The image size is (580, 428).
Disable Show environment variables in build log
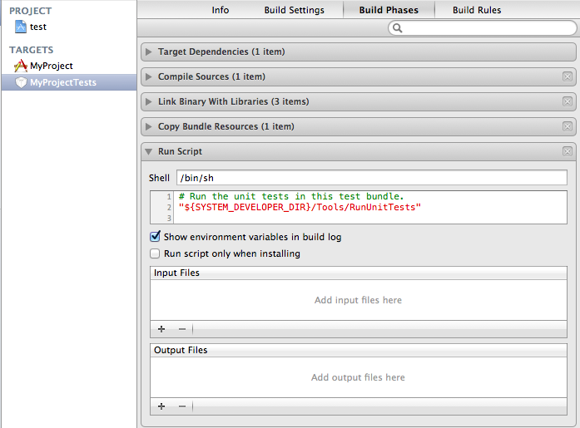(155, 237)
